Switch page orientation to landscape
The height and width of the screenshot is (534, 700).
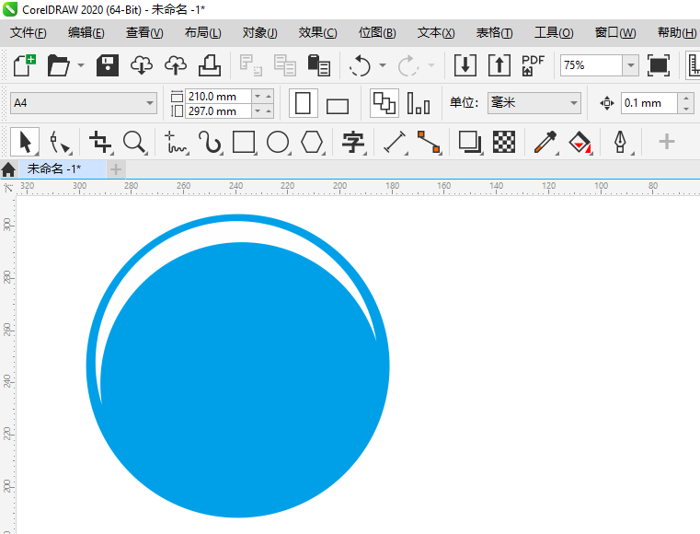tap(338, 105)
